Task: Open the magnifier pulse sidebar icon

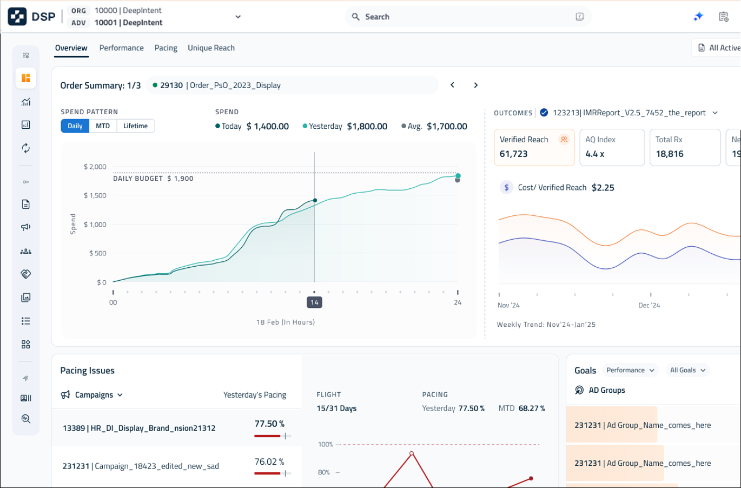Action: click(26, 419)
